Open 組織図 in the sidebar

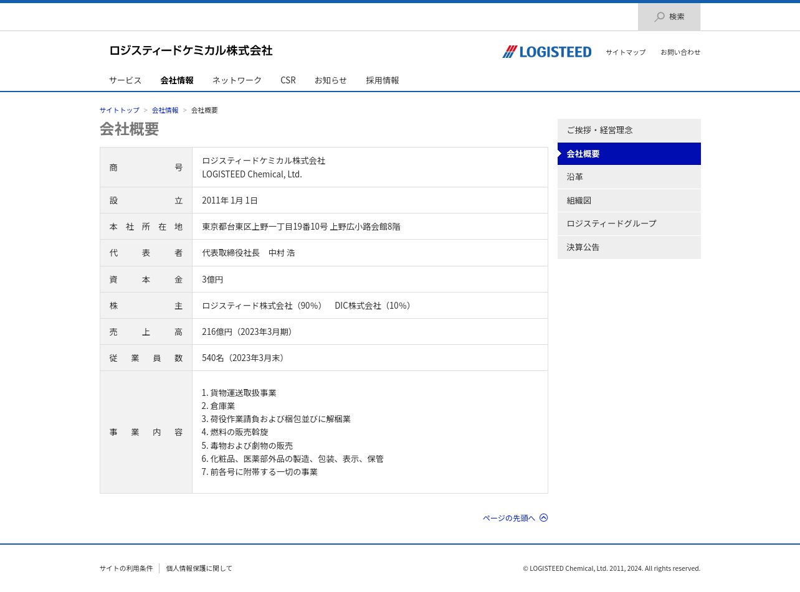pos(629,200)
